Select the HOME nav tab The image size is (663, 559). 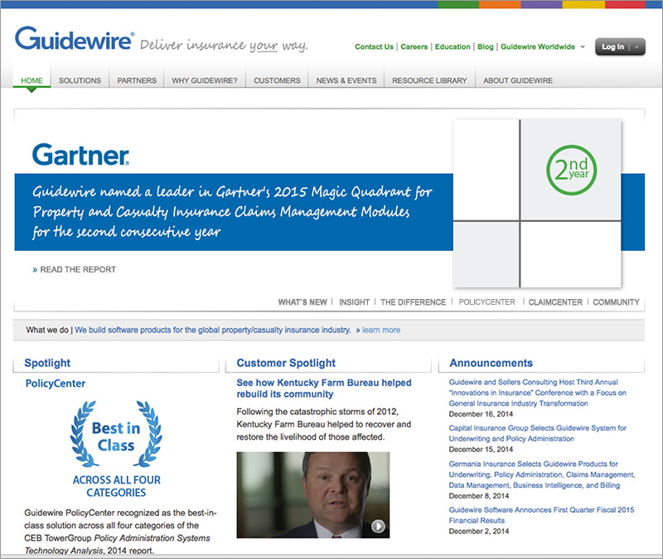tap(31, 80)
